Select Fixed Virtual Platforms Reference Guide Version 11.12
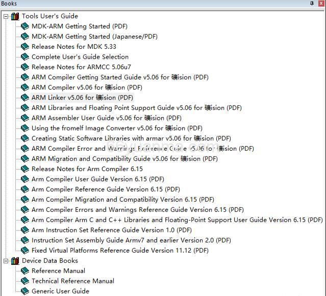 point(120,250)
